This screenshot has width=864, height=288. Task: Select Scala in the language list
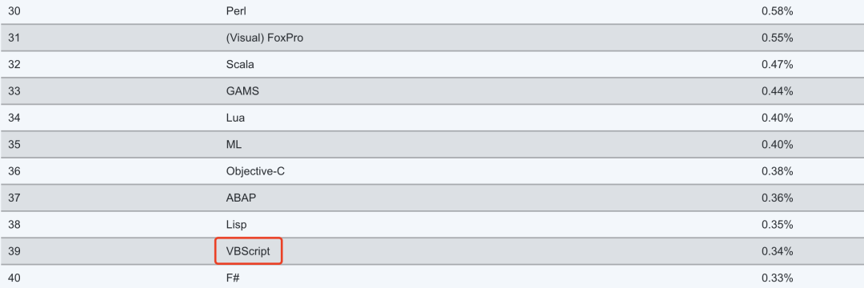240,65
